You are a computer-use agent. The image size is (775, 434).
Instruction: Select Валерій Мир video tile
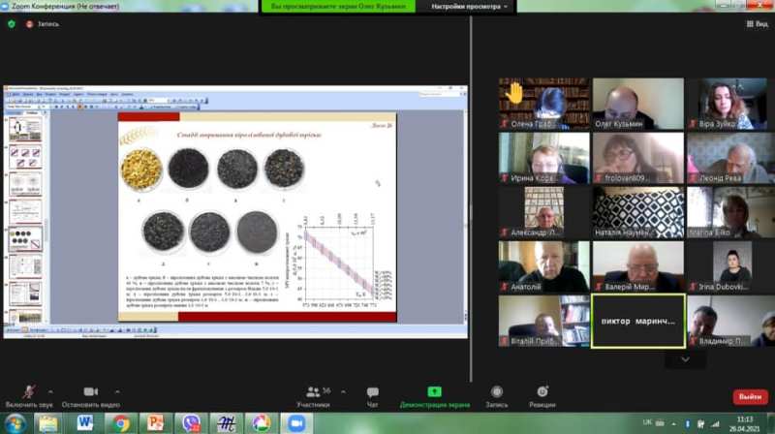click(638, 266)
